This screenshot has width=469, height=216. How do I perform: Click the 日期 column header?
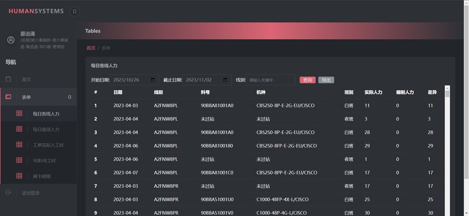point(118,92)
